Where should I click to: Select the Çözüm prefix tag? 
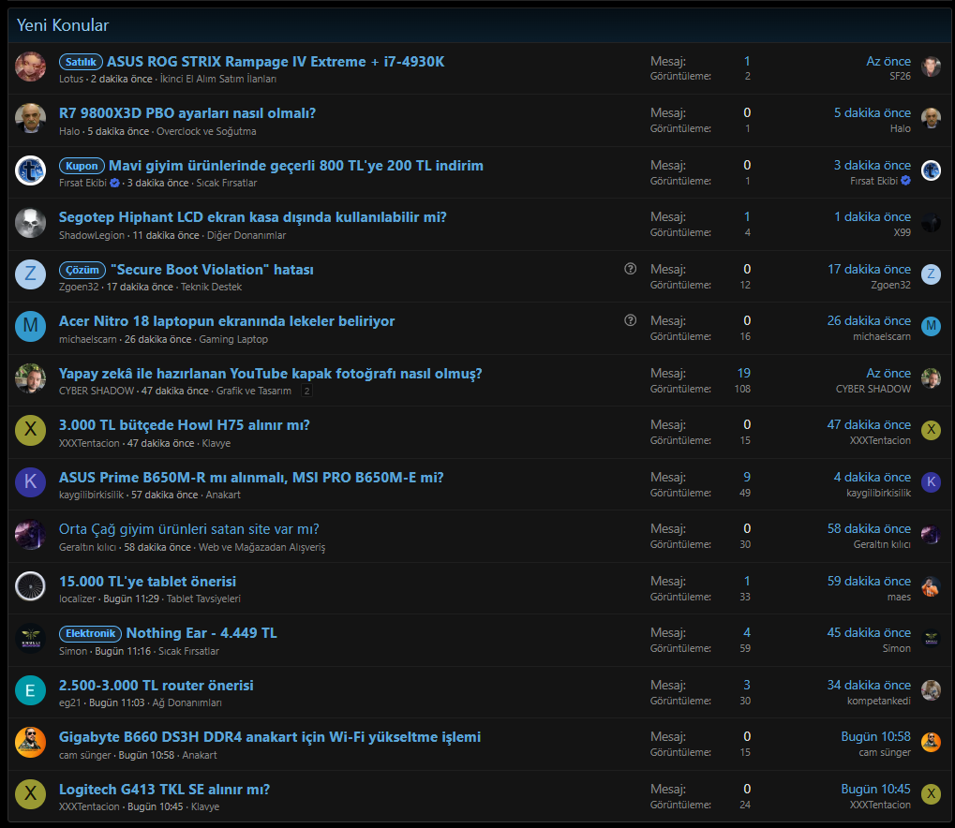coord(82,270)
